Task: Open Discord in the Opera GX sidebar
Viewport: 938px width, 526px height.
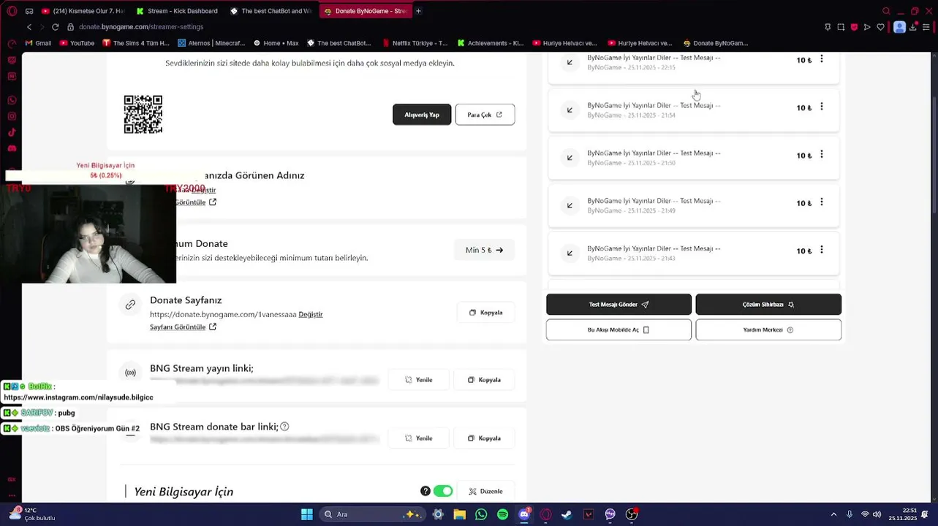Action: pyautogui.click(x=12, y=148)
